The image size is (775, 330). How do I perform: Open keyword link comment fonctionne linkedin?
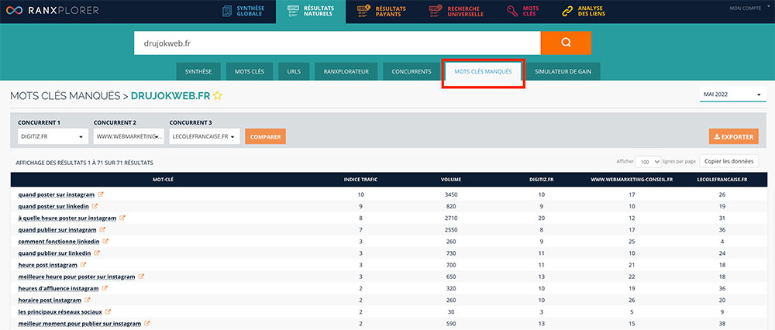click(59, 242)
